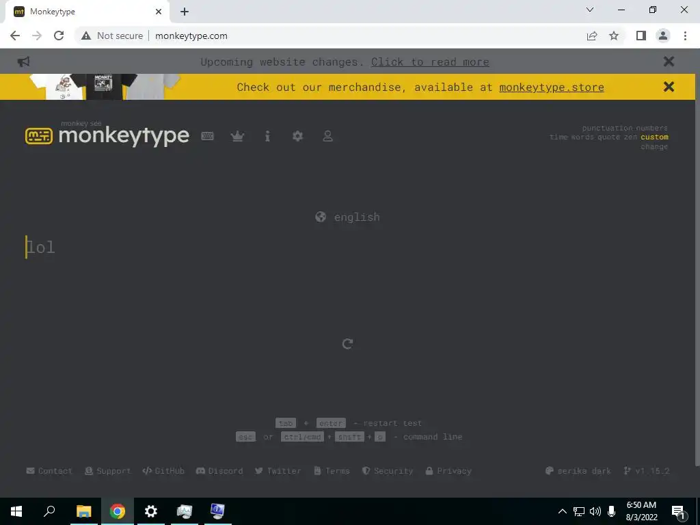
Task: Open File Explorer from taskbar
Action: point(83,511)
